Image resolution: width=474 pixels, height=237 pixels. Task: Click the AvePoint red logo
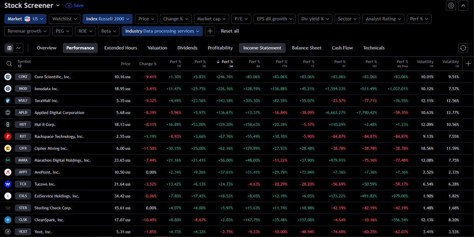coord(8,172)
